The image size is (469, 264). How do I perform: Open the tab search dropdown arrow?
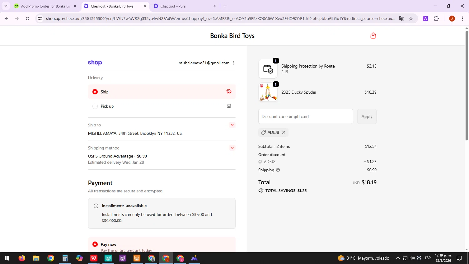coord(6,6)
